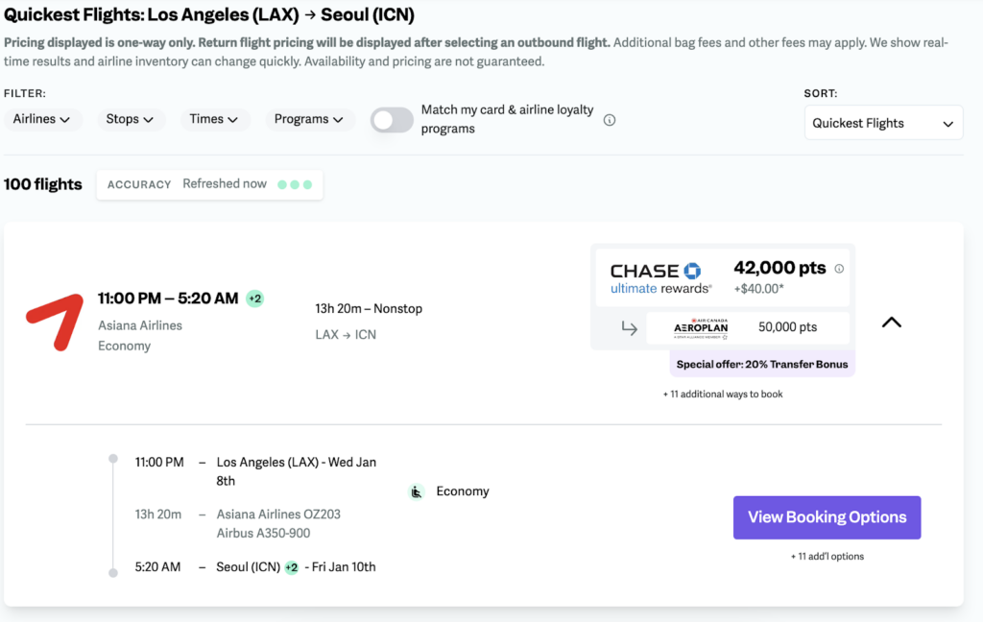Click the Special offer 20% Transfer Bonus banner
The height and width of the screenshot is (622, 983).
click(x=761, y=365)
